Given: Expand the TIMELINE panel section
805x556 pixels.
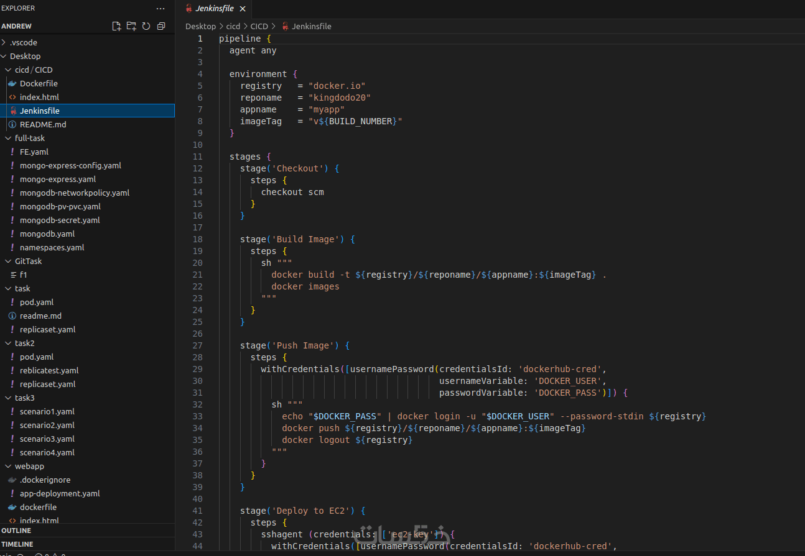Looking at the screenshot, I should click(x=17, y=544).
